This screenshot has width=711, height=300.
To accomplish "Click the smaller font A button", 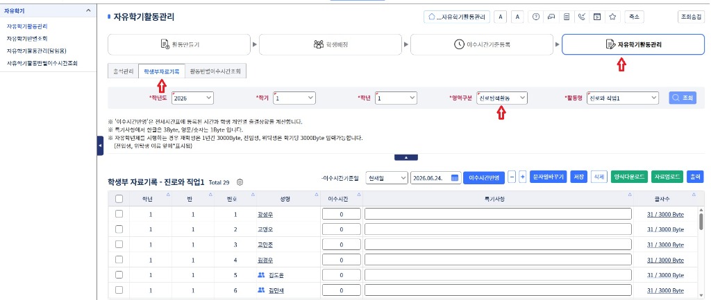I will 500,17.
